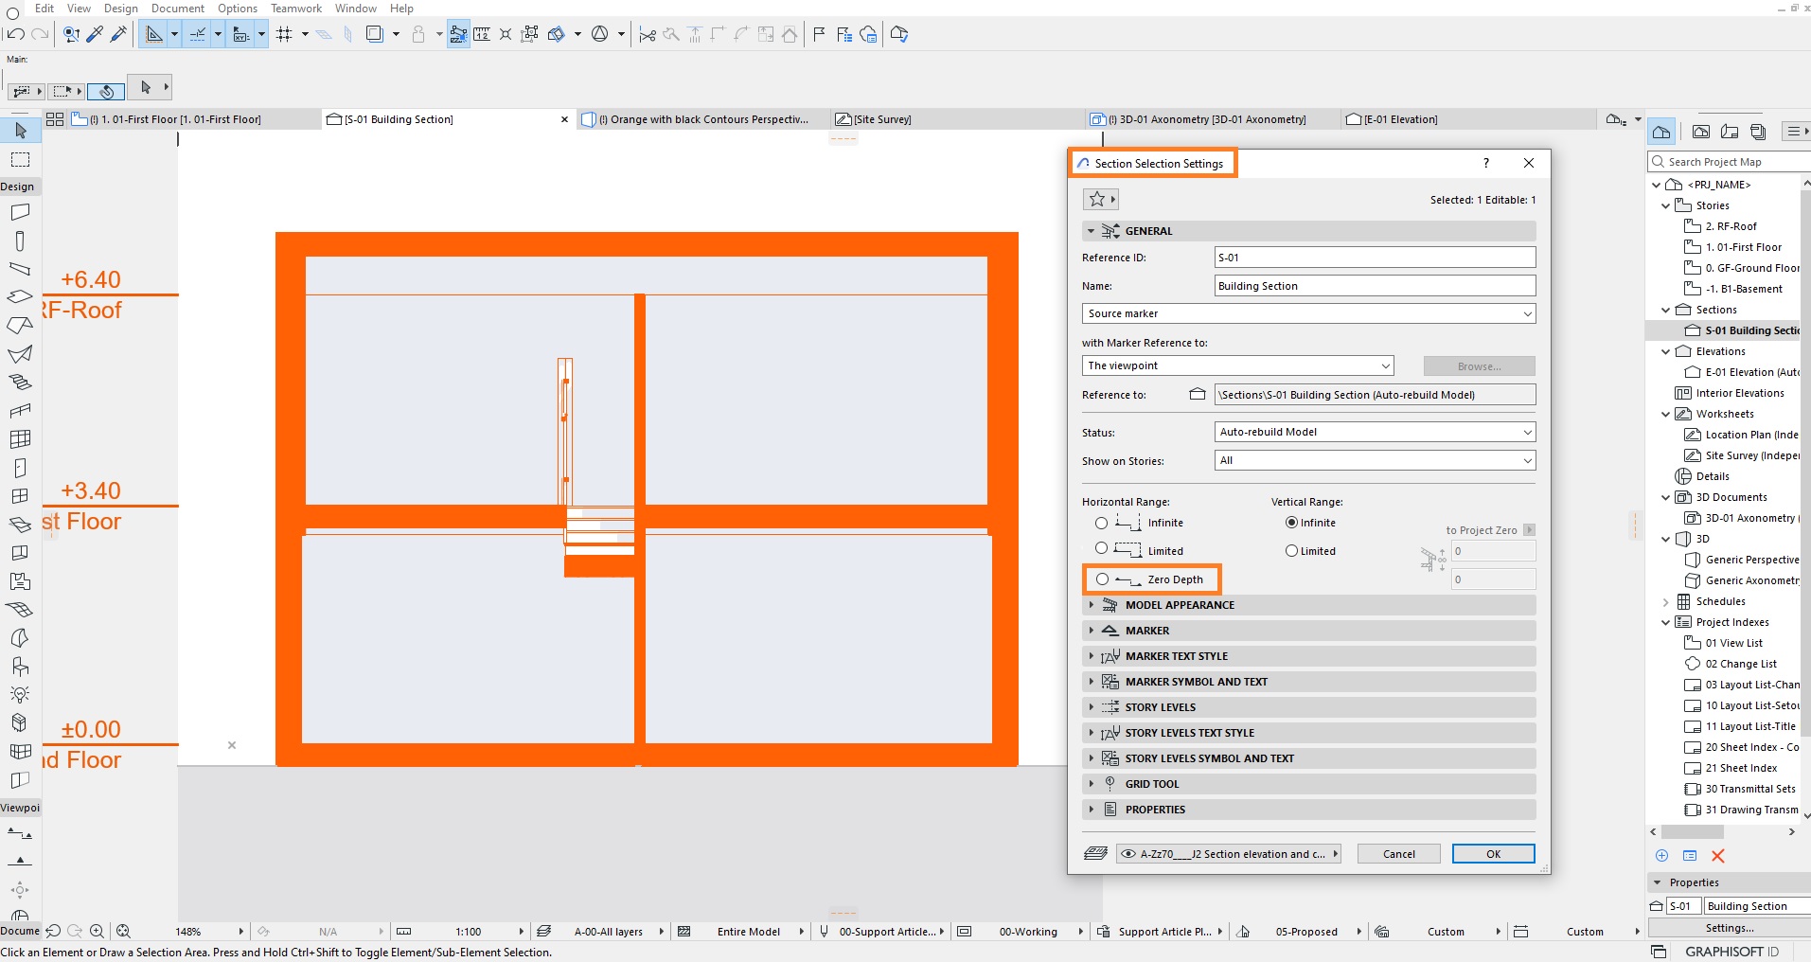Click the eyedropper pick-up parameters icon
The width and height of the screenshot is (1811, 962).
point(95,34)
